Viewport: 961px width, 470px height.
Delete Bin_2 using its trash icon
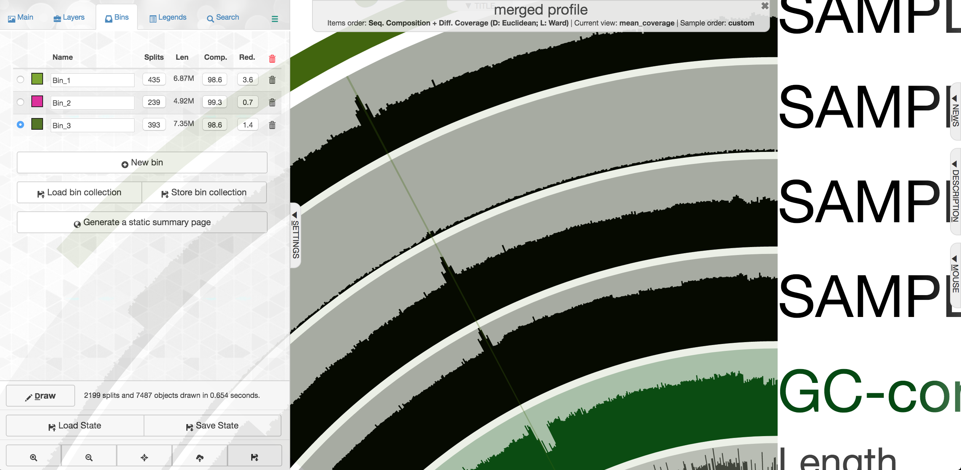tap(272, 102)
